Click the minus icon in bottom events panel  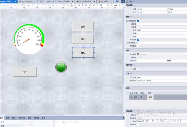click(60, 122)
